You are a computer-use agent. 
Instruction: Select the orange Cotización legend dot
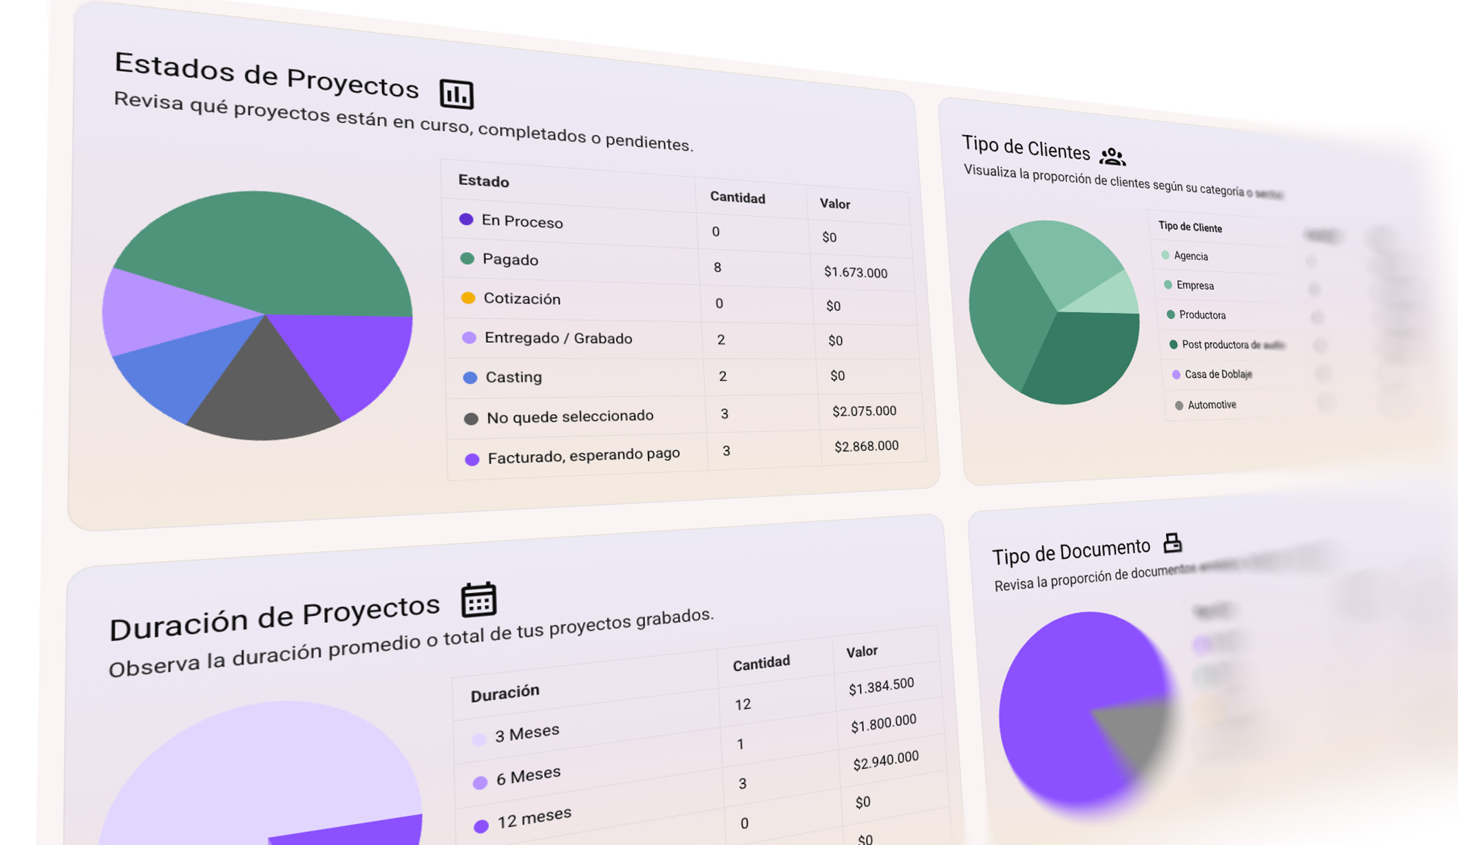point(468,297)
